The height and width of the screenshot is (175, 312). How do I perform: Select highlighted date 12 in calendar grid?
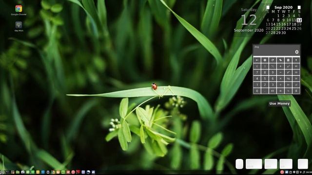pyautogui.click(x=299, y=20)
